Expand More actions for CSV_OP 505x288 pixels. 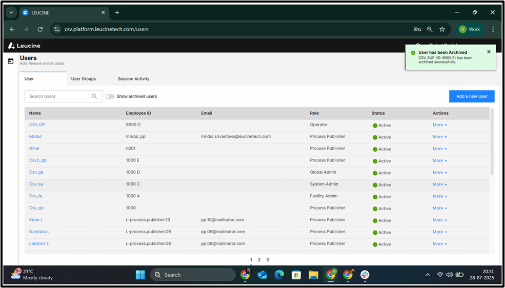pyautogui.click(x=439, y=125)
